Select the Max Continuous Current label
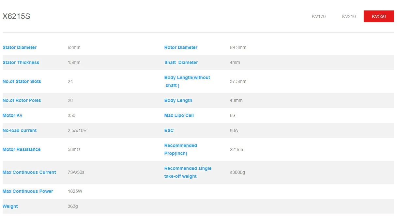 [x=29, y=172]
